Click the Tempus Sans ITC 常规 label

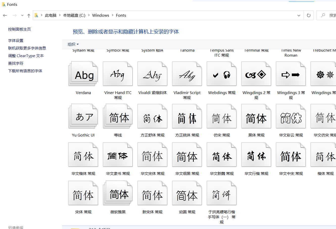point(222,53)
